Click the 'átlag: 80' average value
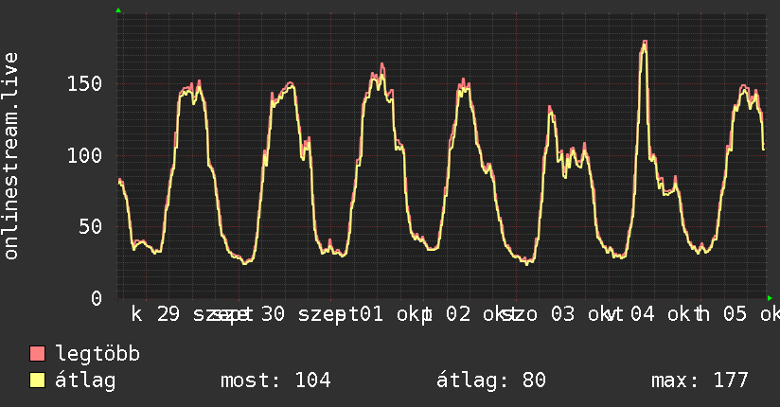Image resolution: width=780 pixels, height=407 pixels. [x=491, y=380]
